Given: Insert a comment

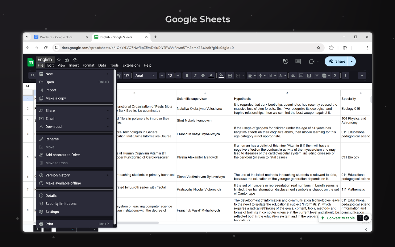Looking at the screenshot, I should pyautogui.click(x=301, y=75).
